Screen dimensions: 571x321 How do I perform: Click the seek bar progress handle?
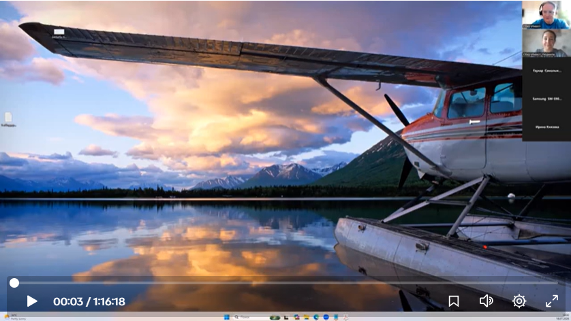click(x=14, y=283)
